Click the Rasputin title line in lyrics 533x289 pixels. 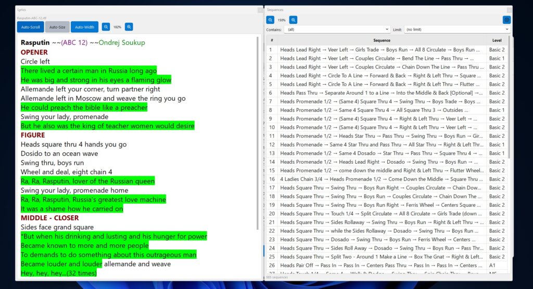[x=83, y=43]
